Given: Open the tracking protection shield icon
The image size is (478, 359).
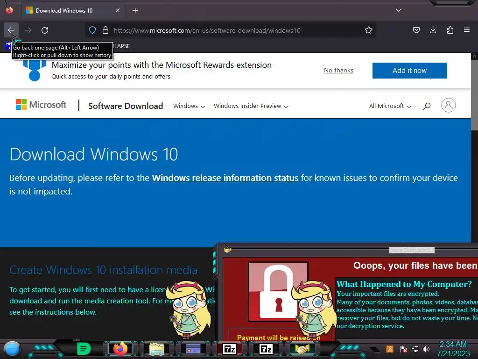Looking at the screenshot, I should coord(92,30).
